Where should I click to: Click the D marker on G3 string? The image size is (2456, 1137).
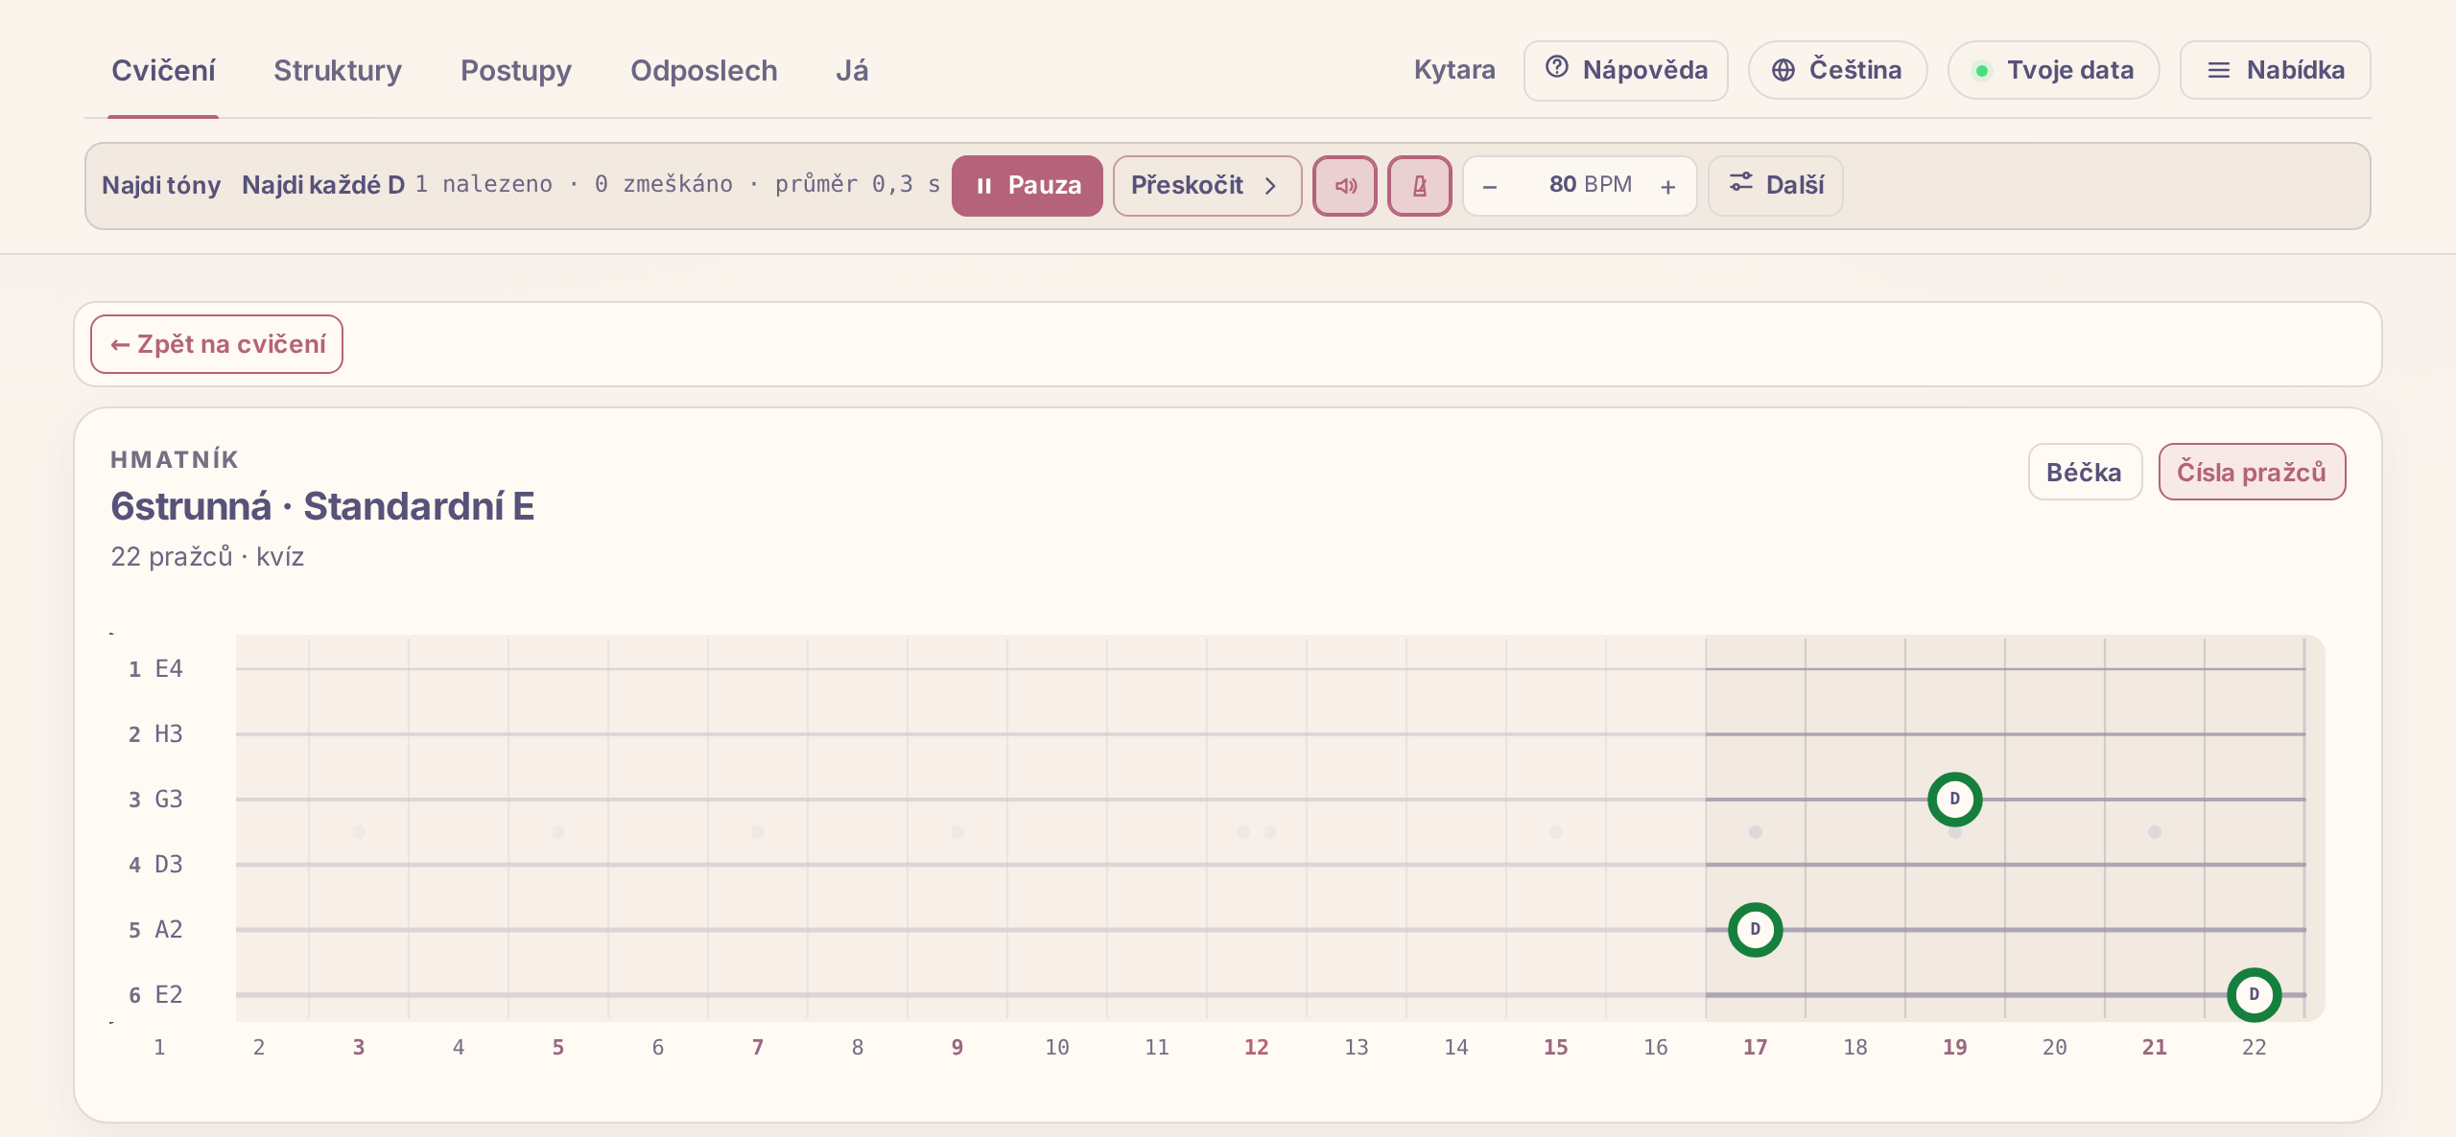coord(1955,800)
